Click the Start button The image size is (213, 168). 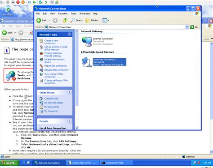tap(9, 163)
